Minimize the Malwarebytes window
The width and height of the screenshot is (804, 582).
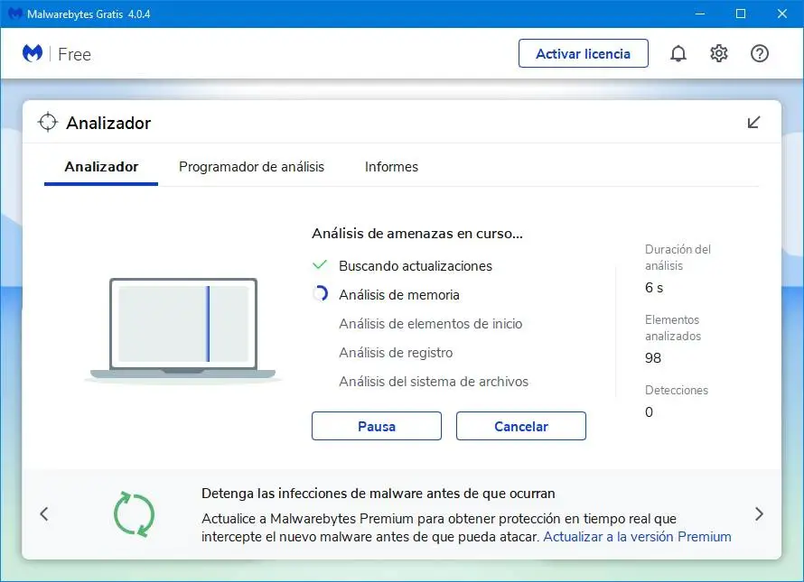(x=699, y=14)
